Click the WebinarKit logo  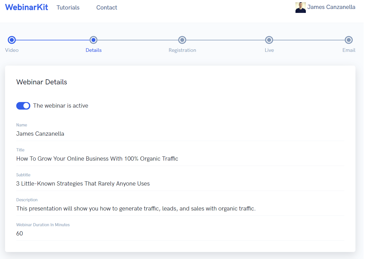coord(27,7)
